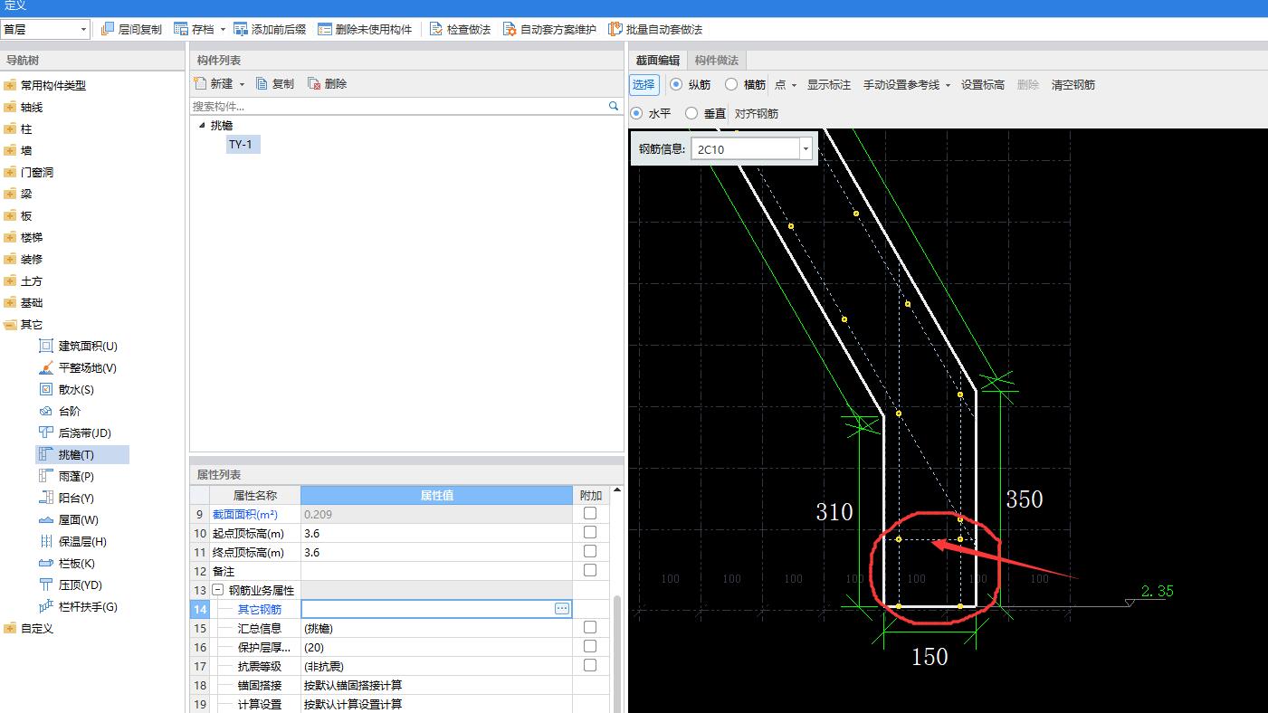Select 雨篷(P) icon in tree
This screenshot has width=1268, height=713.
(46, 476)
